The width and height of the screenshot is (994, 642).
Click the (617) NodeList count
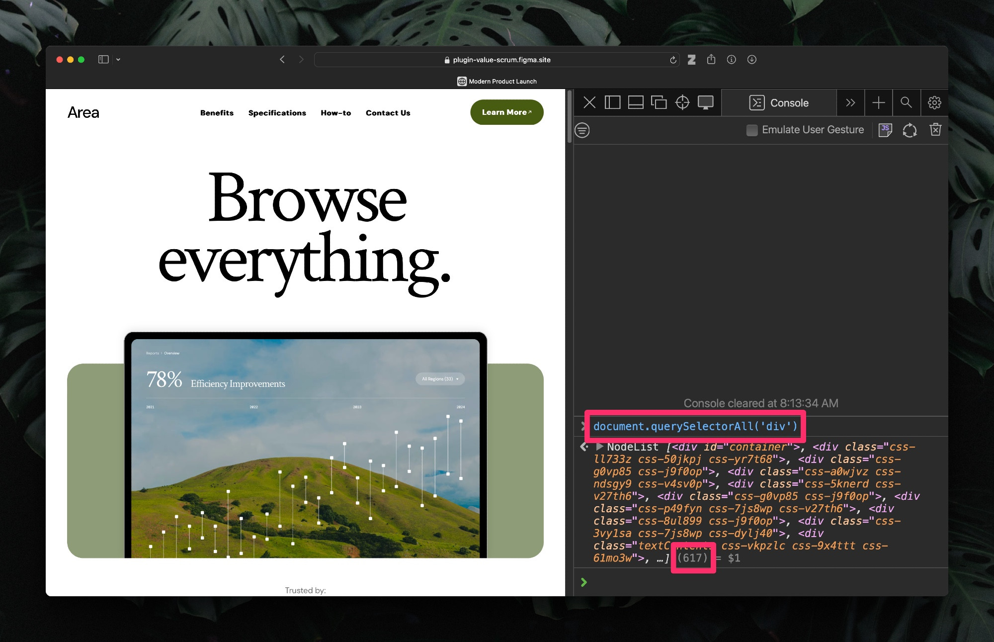click(x=692, y=558)
